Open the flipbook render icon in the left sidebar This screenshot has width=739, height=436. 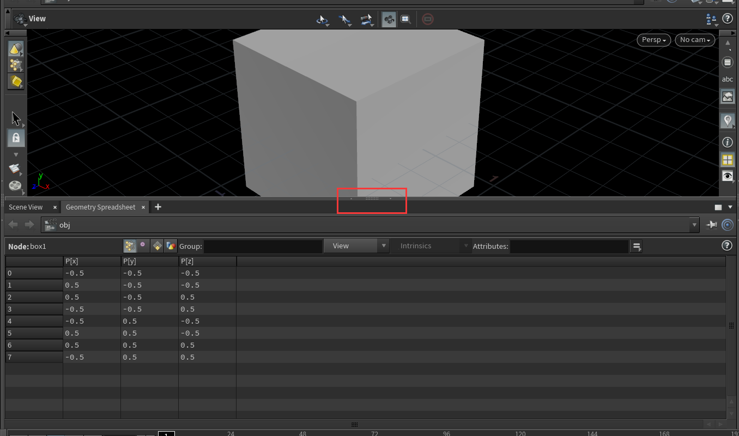point(15,186)
